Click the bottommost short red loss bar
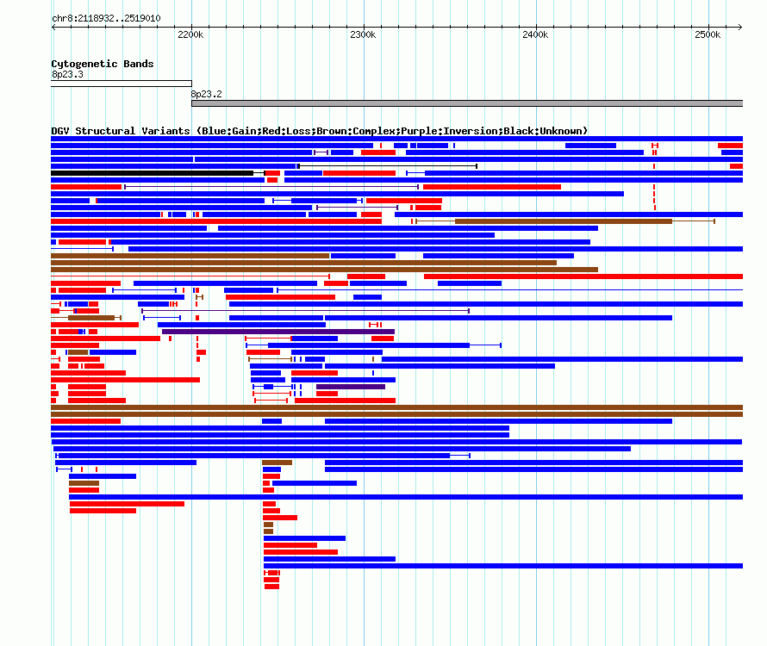This screenshot has width=767, height=646. pos(272,587)
